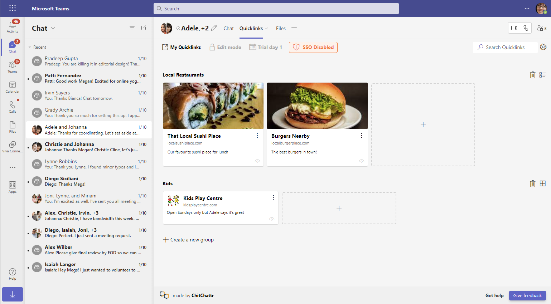The height and width of the screenshot is (304, 551).
Task: Open the app launcher waffle icon
Action: click(x=13, y=8)
